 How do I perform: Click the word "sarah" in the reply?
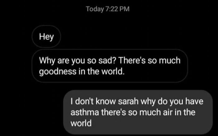point(128,101)
